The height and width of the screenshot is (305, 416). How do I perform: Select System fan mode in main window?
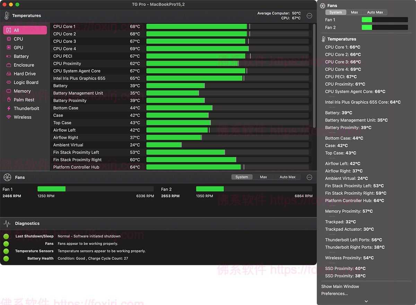point(242,177)
